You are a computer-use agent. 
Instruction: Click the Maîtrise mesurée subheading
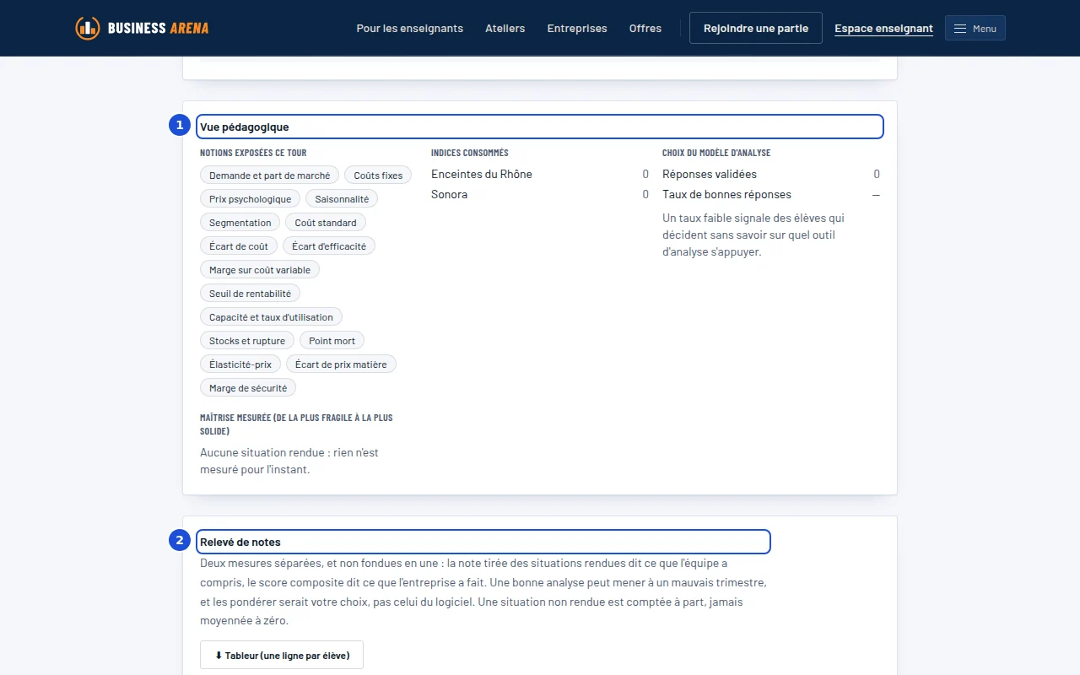tap(296, 424)
